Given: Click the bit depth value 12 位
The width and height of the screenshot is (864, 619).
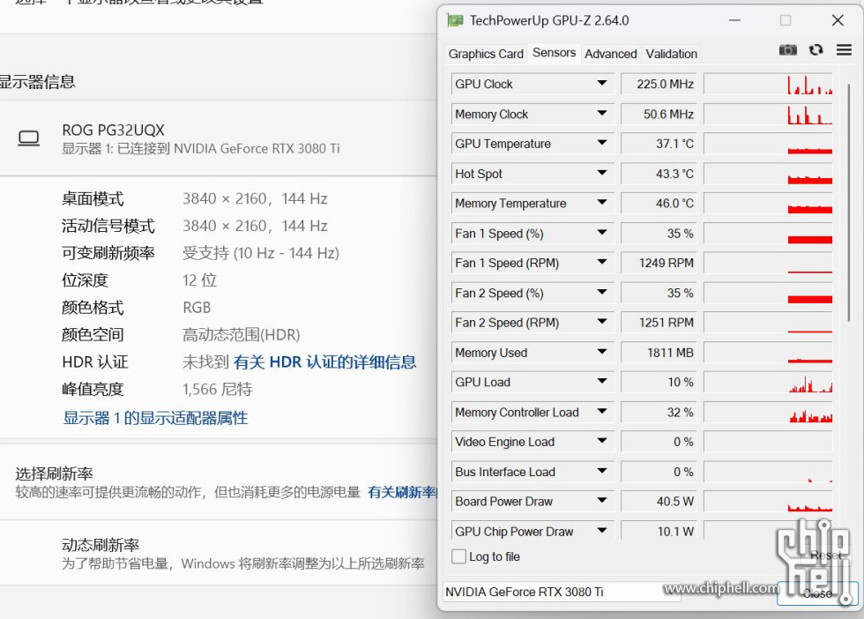Looking at the screenshot, I should (199, 280).
